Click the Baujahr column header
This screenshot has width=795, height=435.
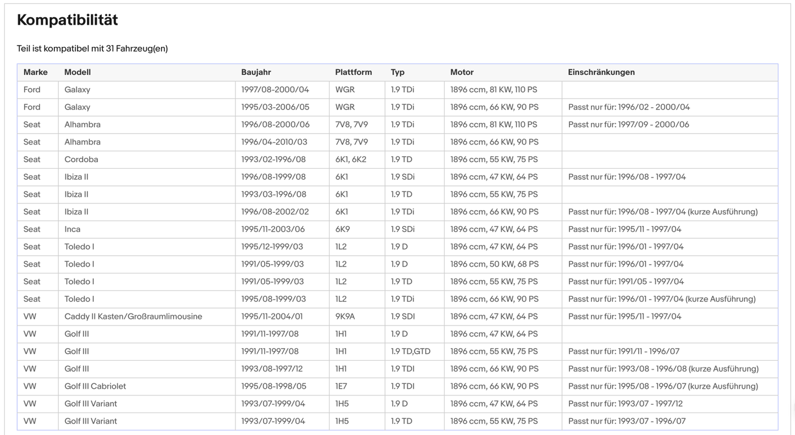[x=256, y=72]
